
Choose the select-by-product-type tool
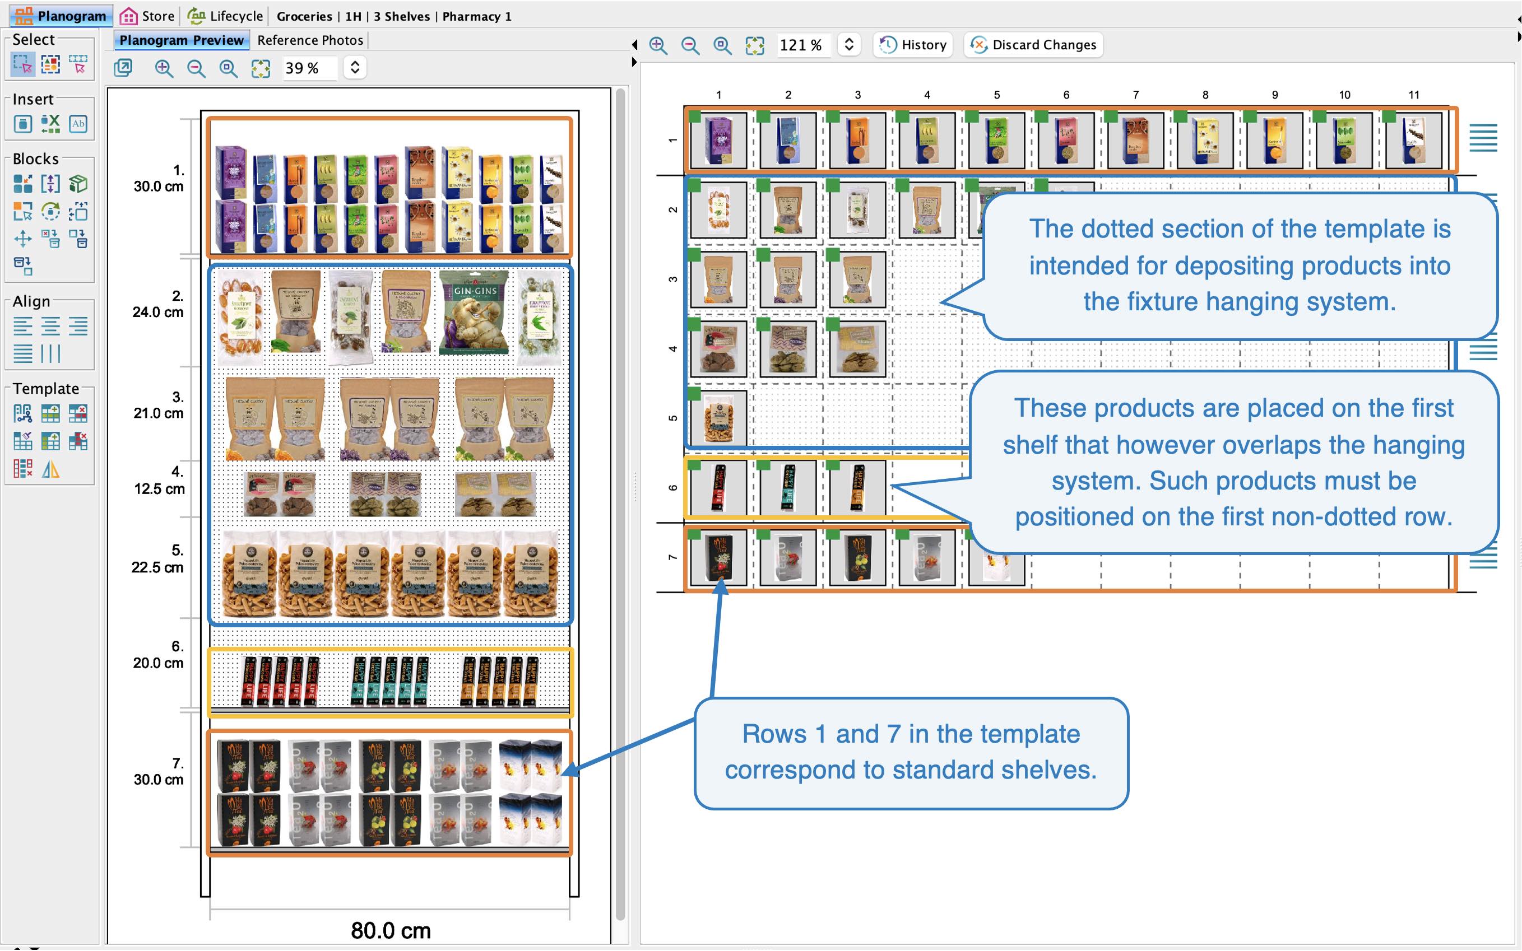(50, 64)
